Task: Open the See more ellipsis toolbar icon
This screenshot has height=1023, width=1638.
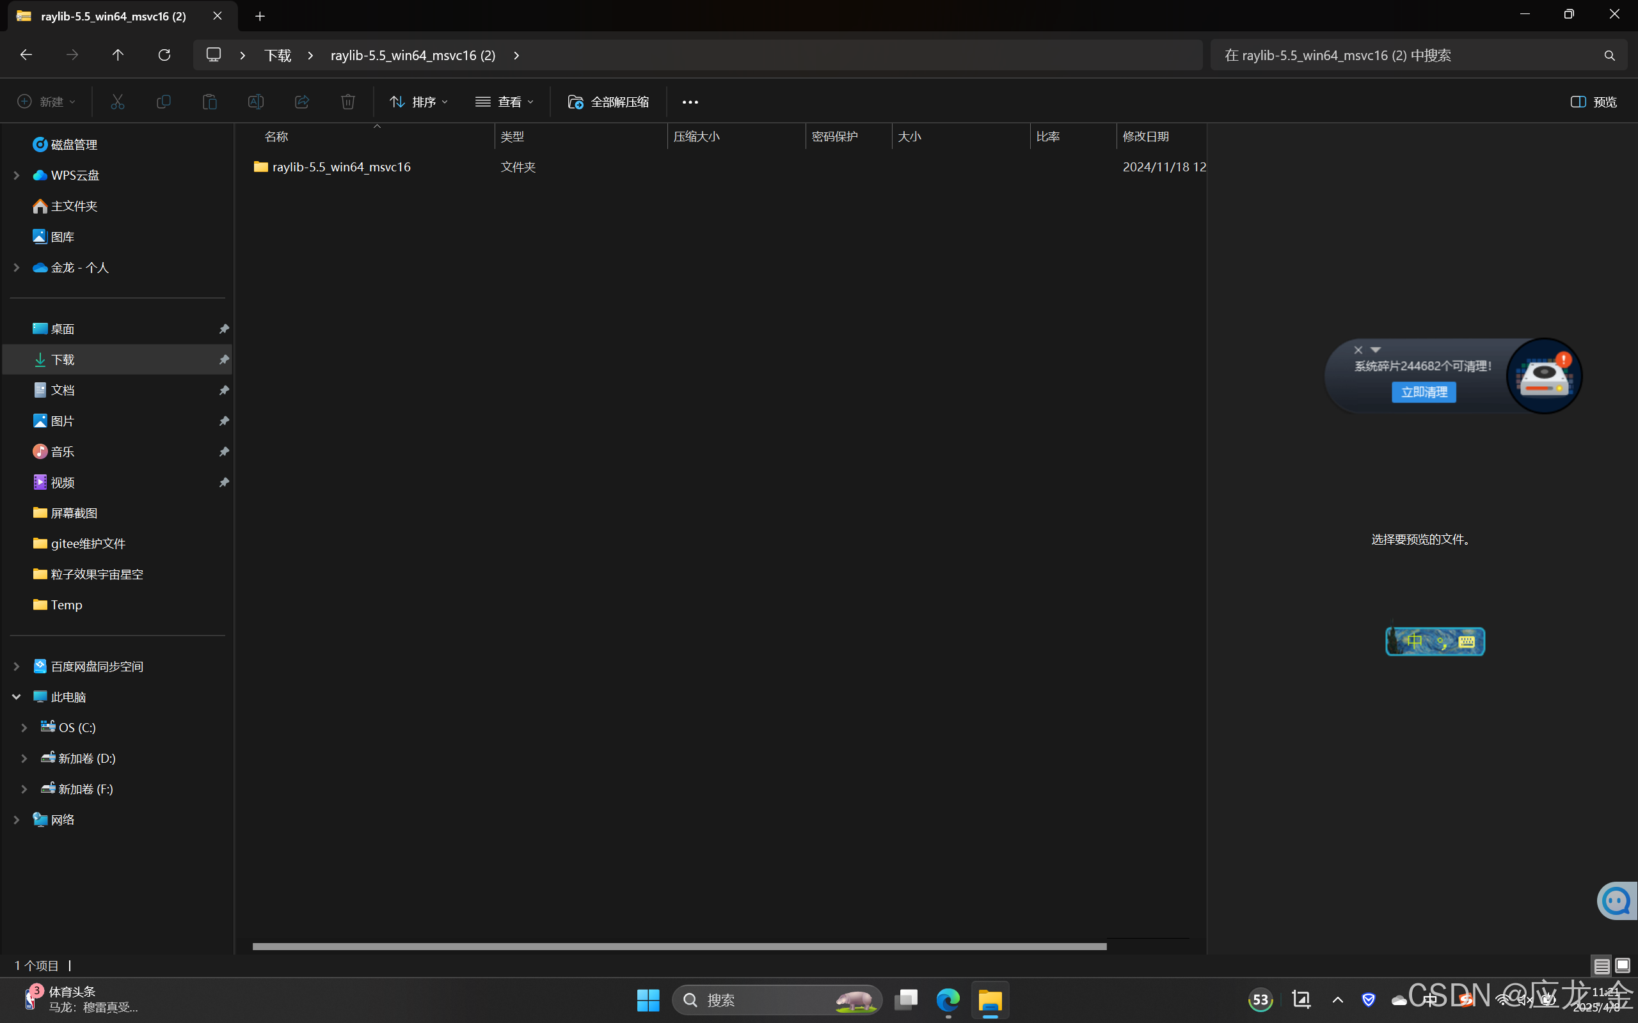Action: point(690,101)
